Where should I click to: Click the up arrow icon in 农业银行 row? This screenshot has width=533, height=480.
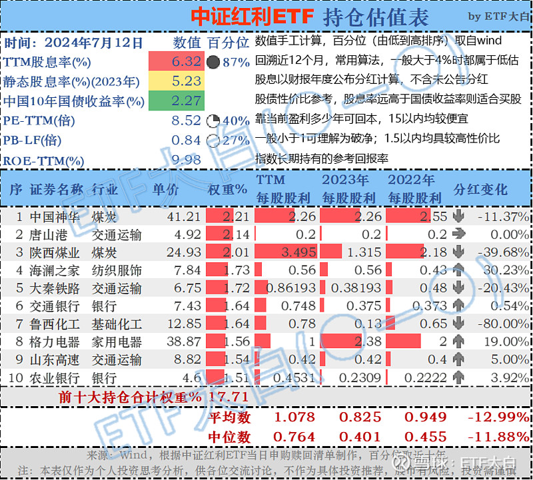[x=458, y=377]
